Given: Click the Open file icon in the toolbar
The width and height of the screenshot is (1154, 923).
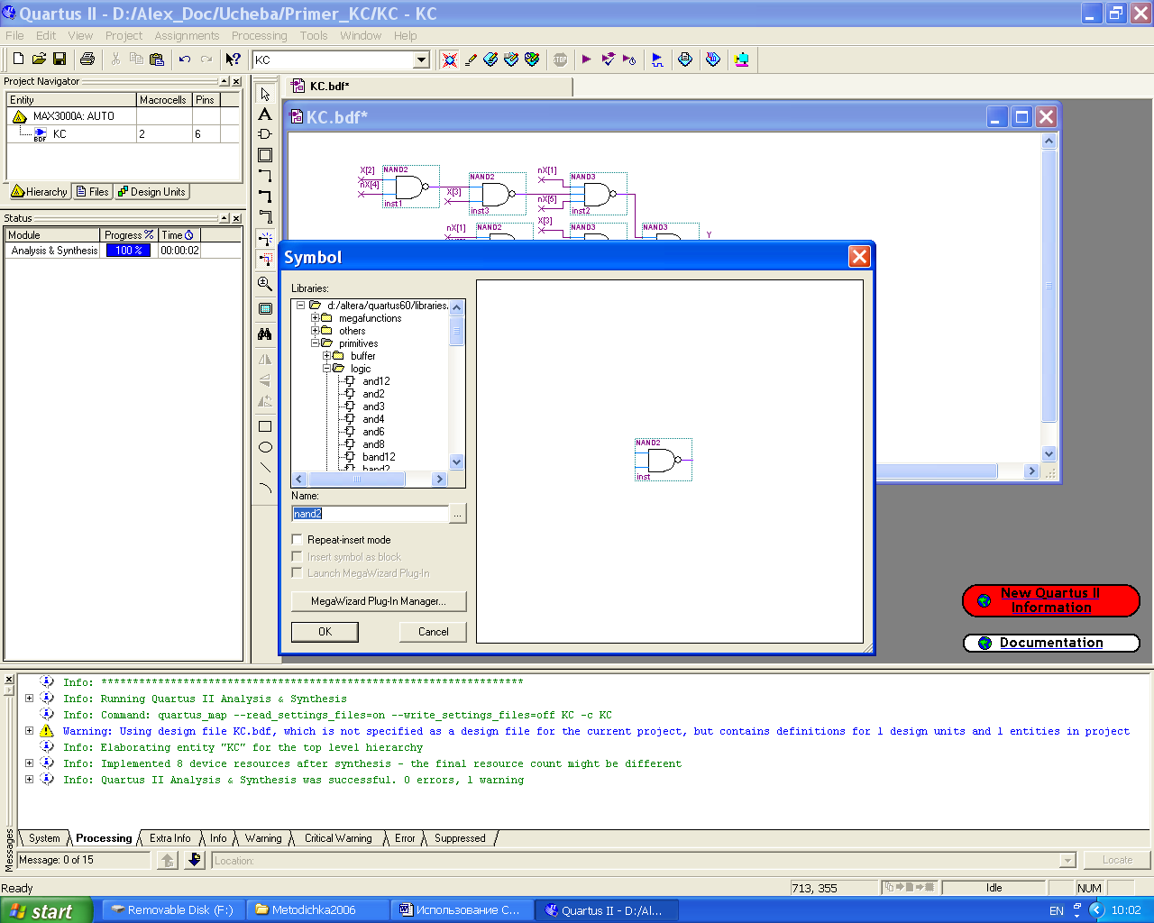Looking at the screenshot, I should pyautogui.click(x=39, y=59).
